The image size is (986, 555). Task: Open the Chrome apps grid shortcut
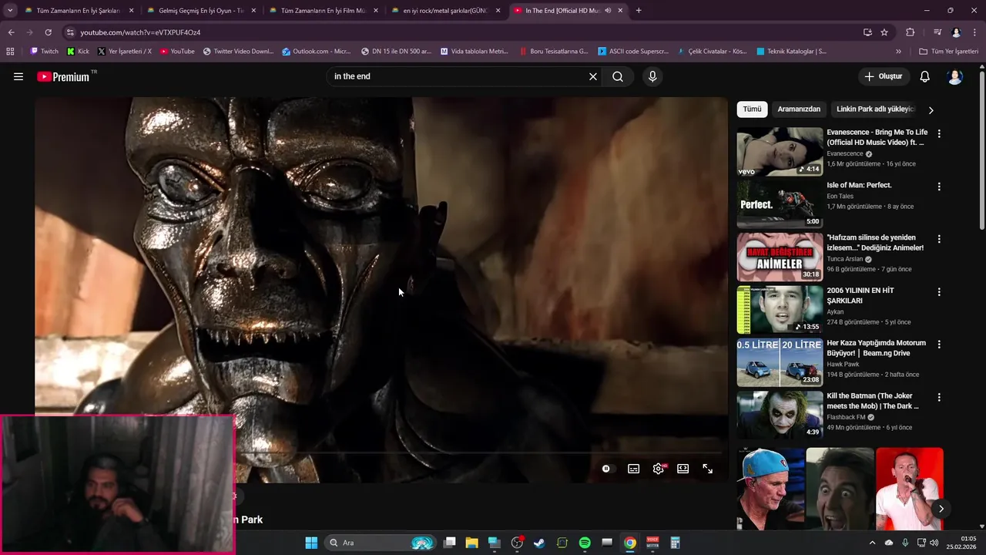point(10,52)
